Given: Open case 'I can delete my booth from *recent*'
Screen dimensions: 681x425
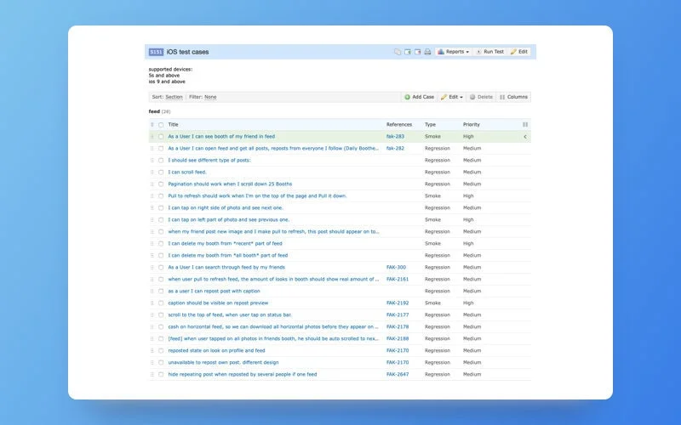Looking at the screenshot, I should [x=225, y=243].
